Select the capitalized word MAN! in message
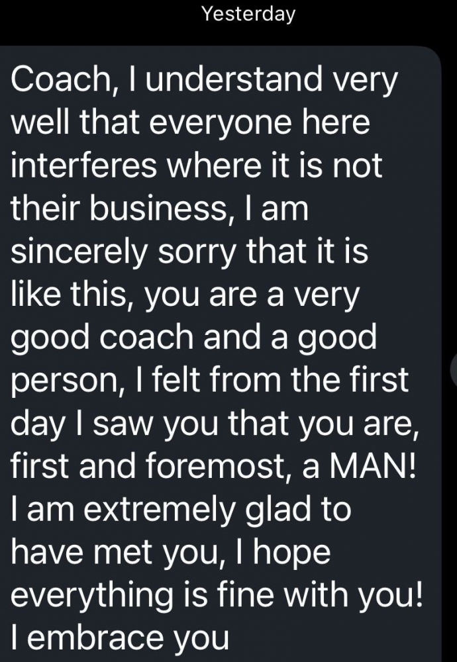 tap(373, 467)
